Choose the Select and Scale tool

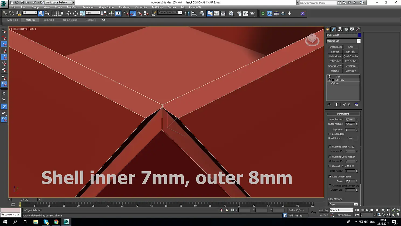pyautogui.click(x=82, y=13)
